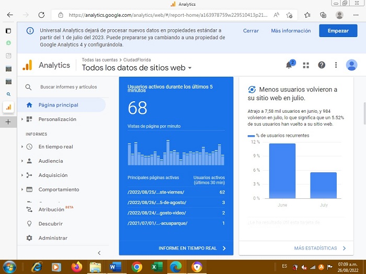The height and width of the screenshot is (274, 366).
Task: Open the Analytics three-dot options menu
Action: 336,65
